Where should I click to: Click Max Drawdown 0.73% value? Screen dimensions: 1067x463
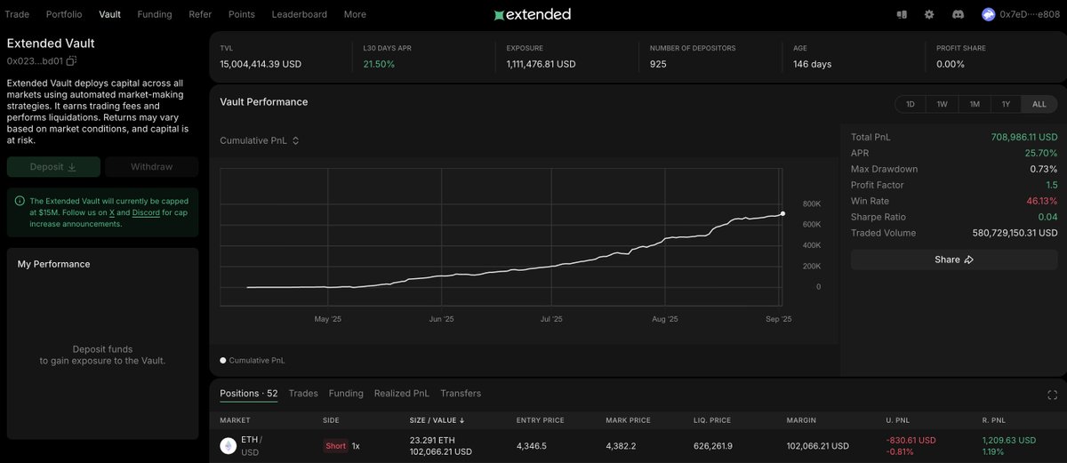1044,169
